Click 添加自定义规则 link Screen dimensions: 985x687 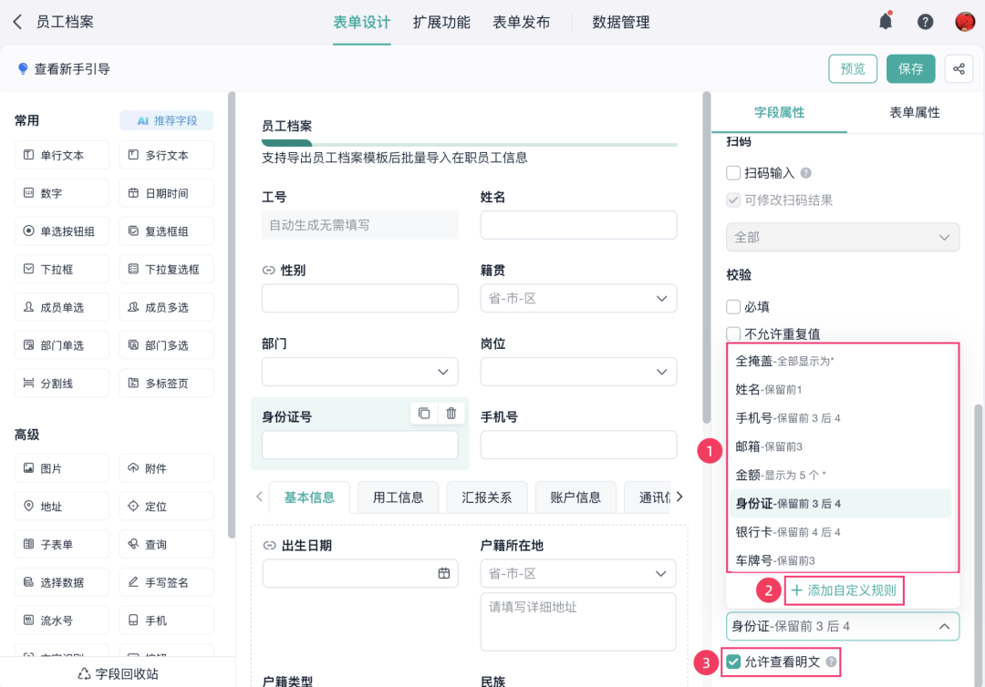pos(844,590)
